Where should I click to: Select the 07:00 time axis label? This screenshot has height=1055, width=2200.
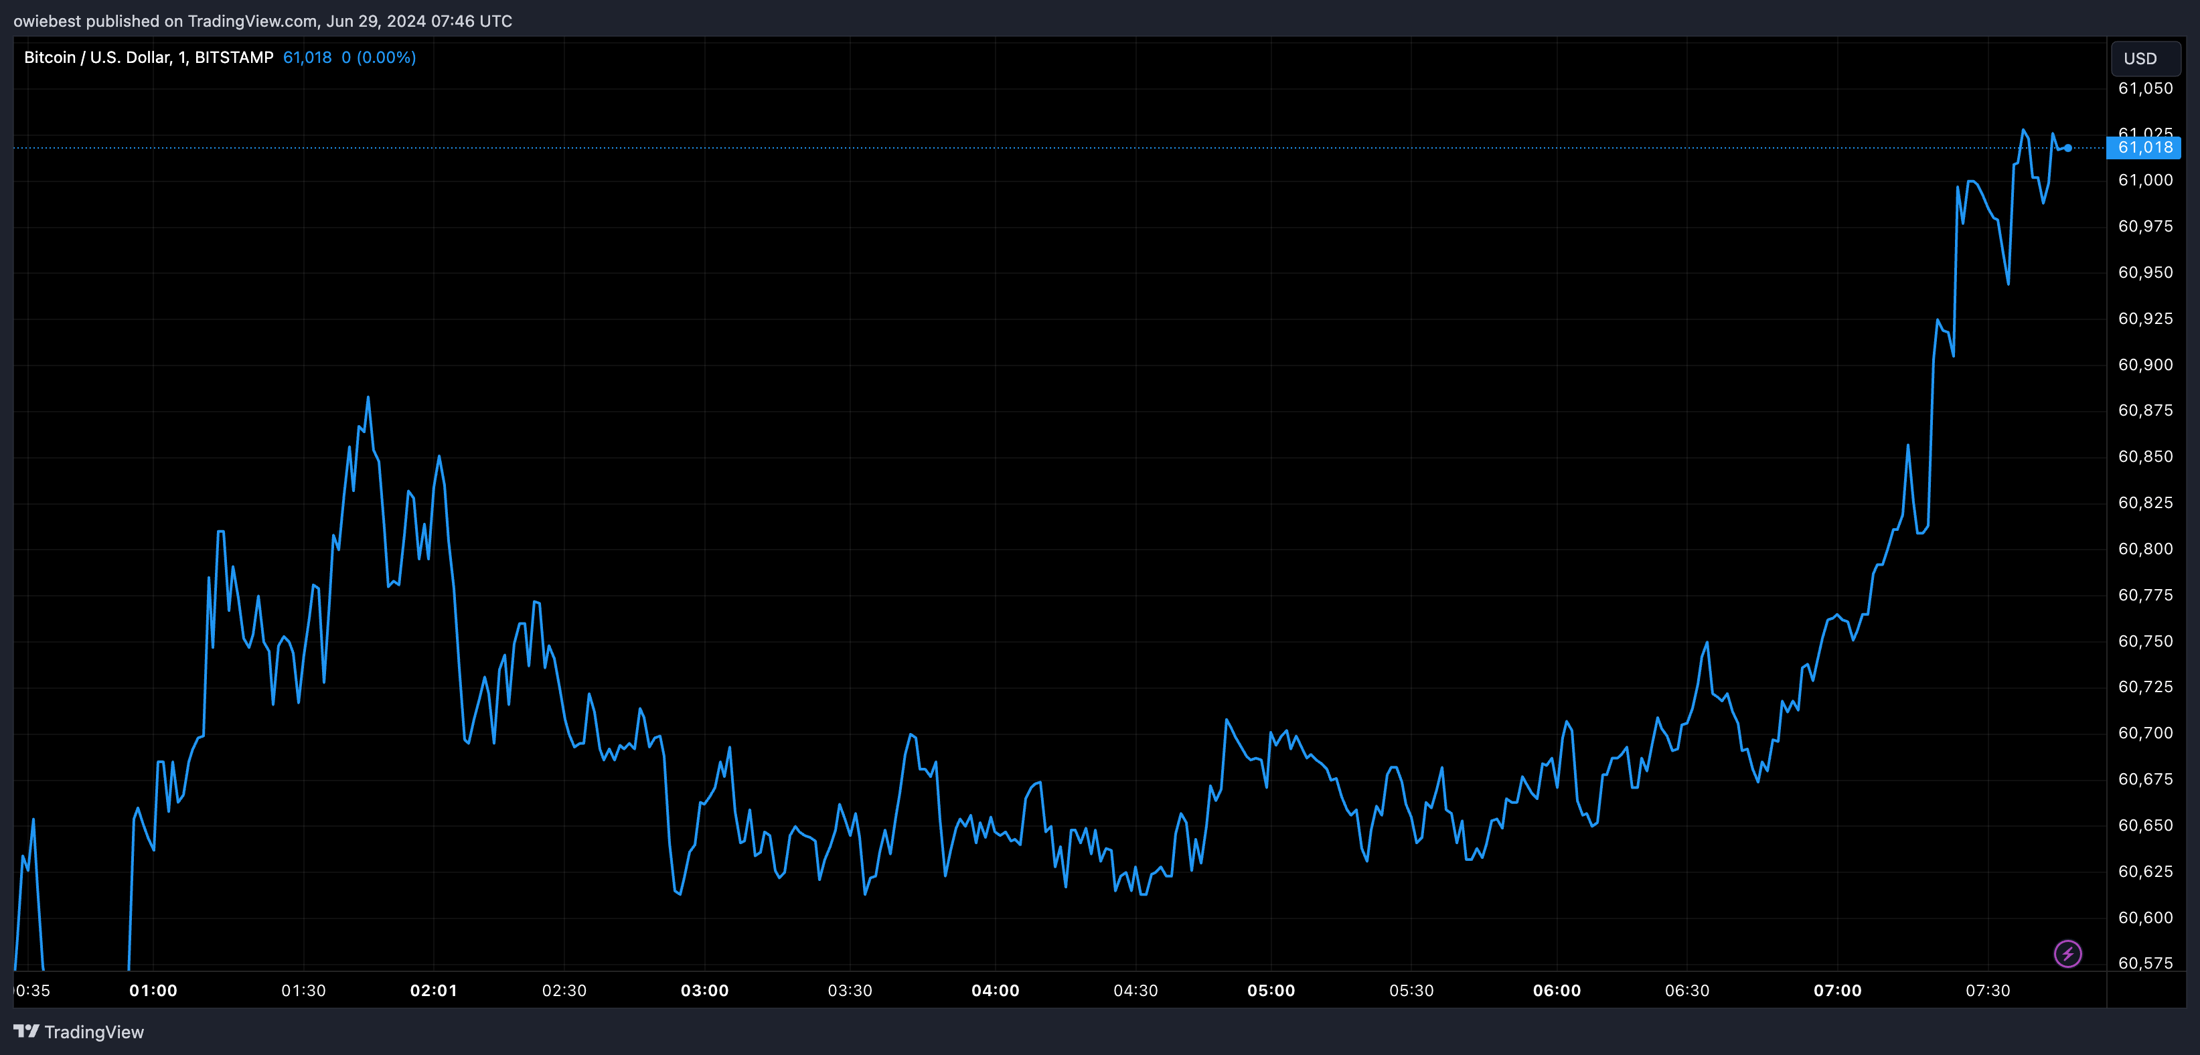(1837, 990)
